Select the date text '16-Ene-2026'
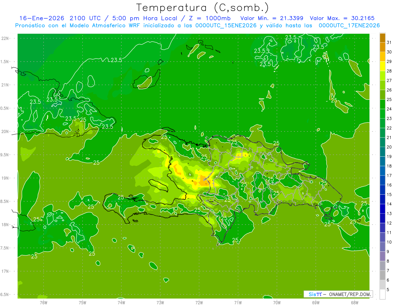Image resolution: width=398 pixels, height=307 pixels. tap(41, 18)
